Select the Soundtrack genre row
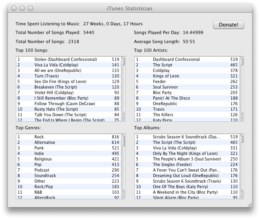The height and width of the screenshot is (219, 260). tap(69, 176)
